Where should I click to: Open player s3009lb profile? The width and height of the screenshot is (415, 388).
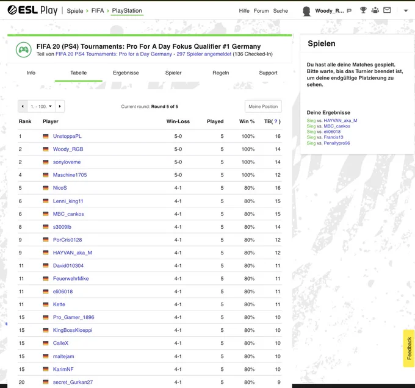62,227
